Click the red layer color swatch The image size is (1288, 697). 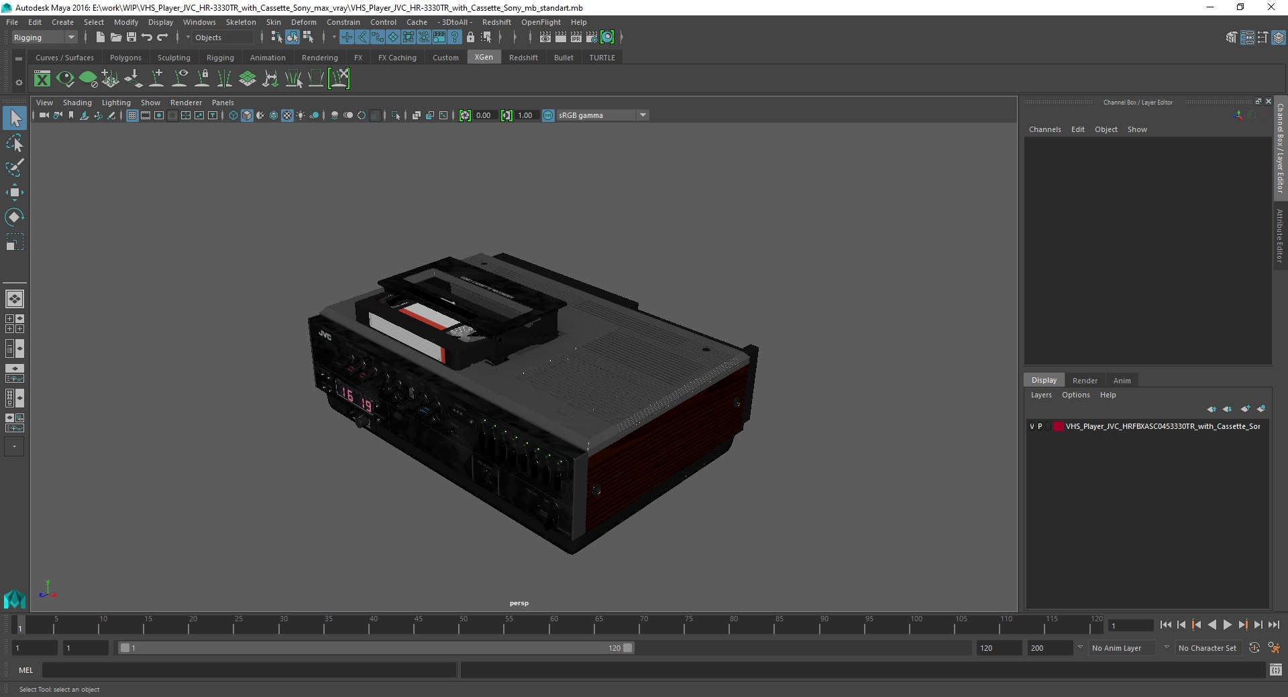(x=1058, y=426)
